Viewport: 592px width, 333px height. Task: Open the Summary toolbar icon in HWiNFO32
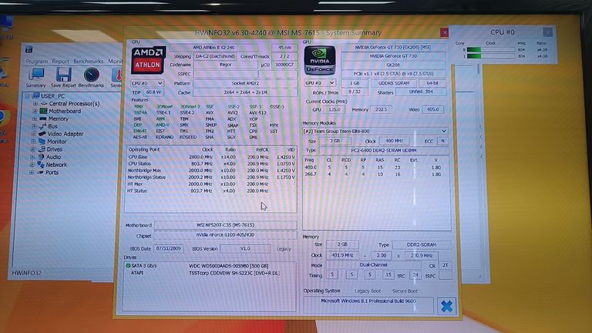pyautogui.click(x=37, y=75)
